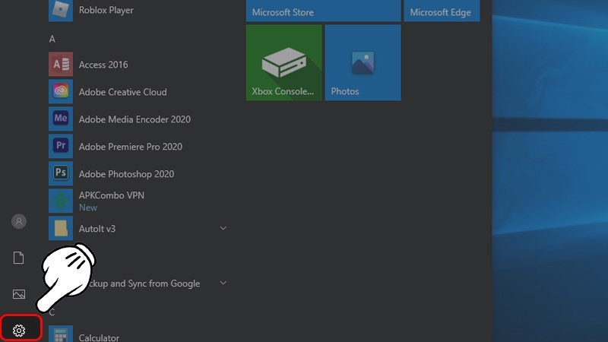
Task: Open Adobe Creative Cloud
Action: [122, 92]
